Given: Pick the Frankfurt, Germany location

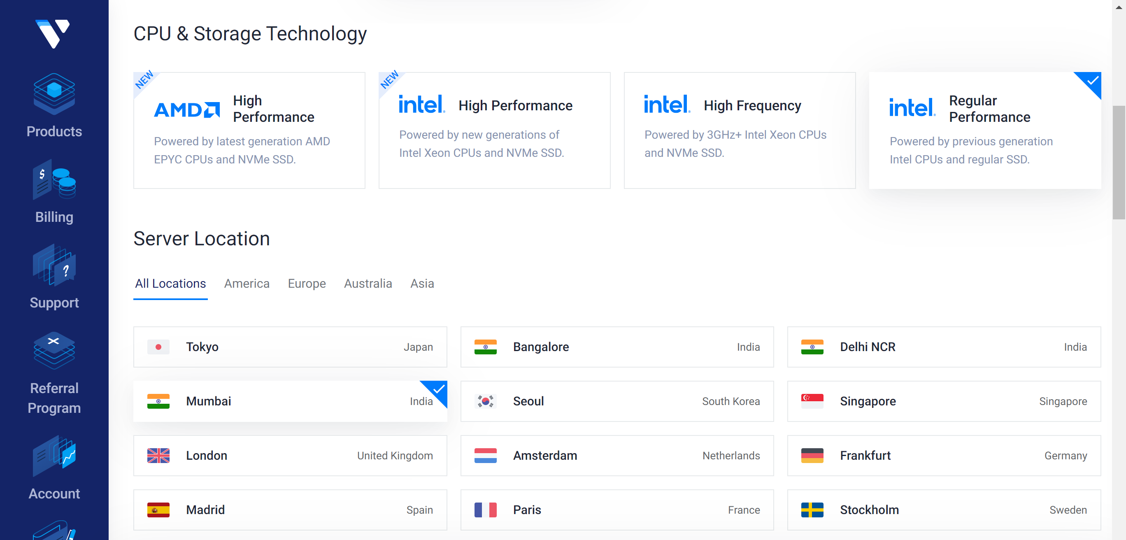Looking at the screenshot, I should coord(943,455).
